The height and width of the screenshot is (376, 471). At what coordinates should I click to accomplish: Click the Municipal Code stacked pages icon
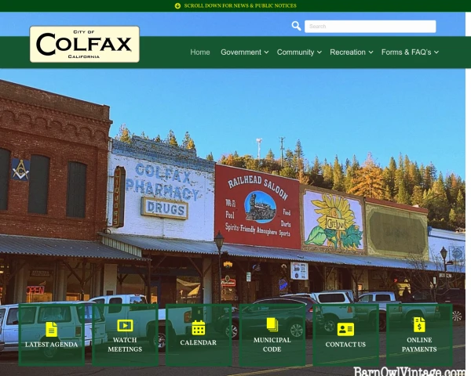pos(272,325)
